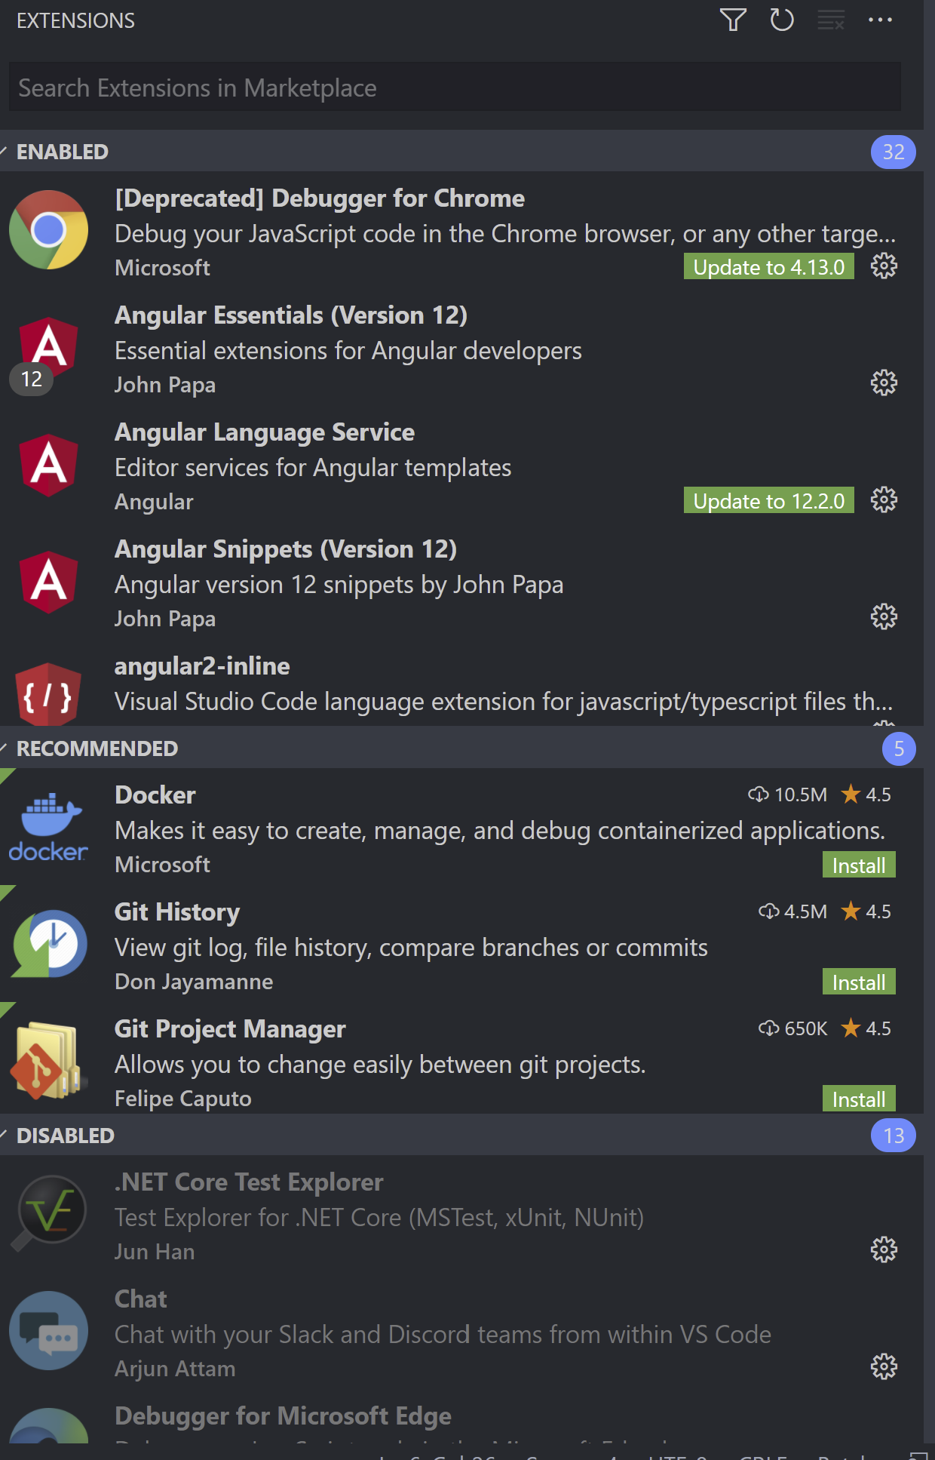
Task: Click the Chat extension icon
Action: pyautogui.click(x=49, y=1330)
